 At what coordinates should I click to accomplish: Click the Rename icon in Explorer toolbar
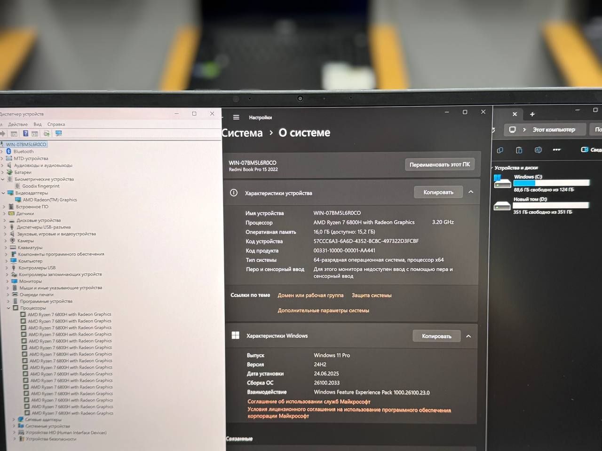click(x=538, y=150)
